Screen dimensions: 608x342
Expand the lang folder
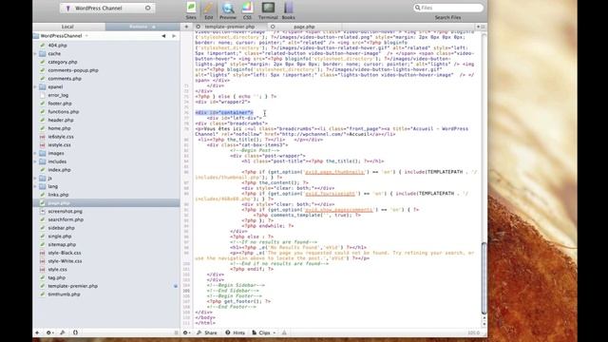(x=35, y=186)
